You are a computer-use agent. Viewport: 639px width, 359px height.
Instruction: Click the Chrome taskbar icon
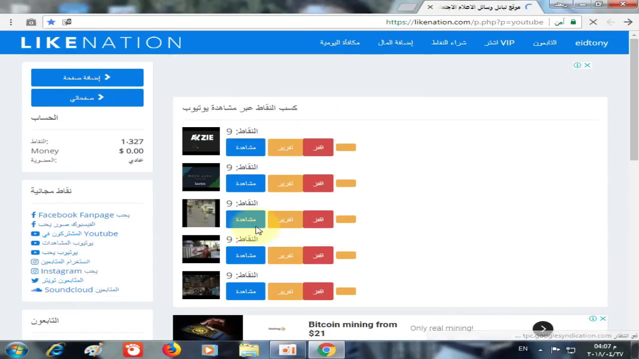[326, 350]
